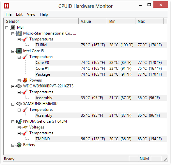Click the NVIDIA GeForce GT 645M label

pyautogui.click(x=45, y=121)
